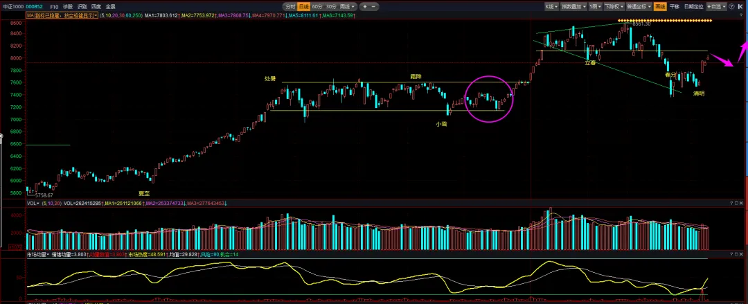The width and height of the screenshot is (748, 304).
Task: Click the 霜降 chart annotation
Action: click(x=416, y=76)
